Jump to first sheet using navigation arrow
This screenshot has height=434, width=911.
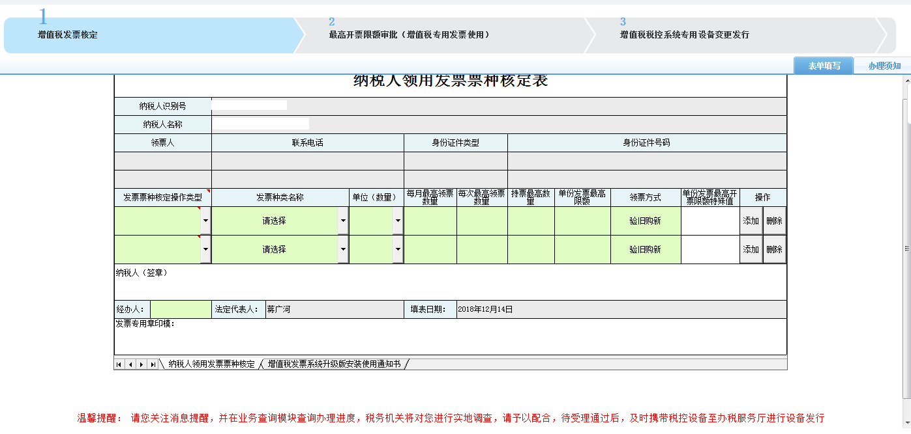click(119, 364)
